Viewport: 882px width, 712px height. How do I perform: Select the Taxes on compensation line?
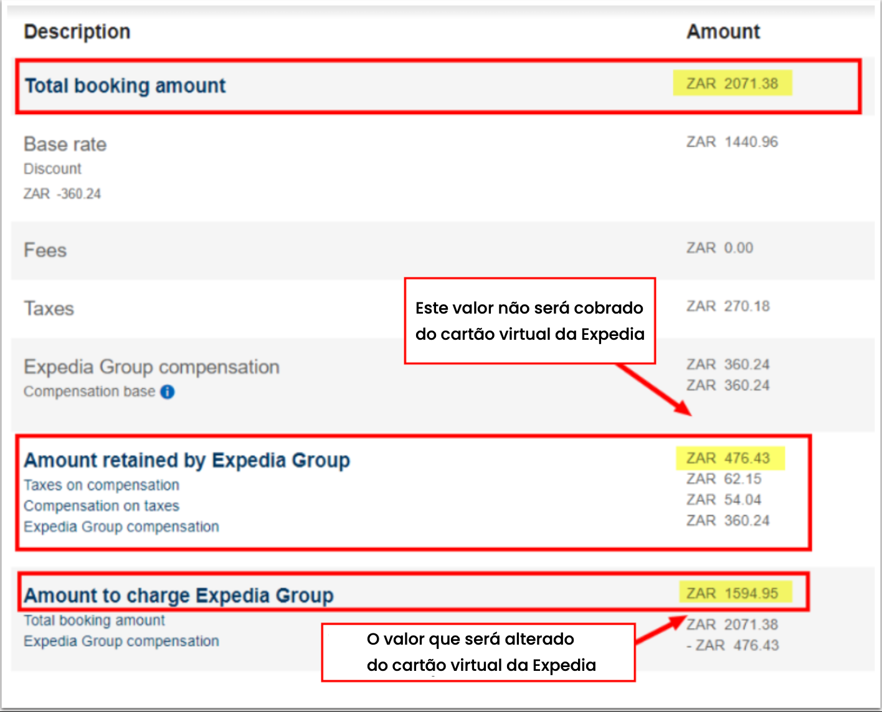[102, 485]
